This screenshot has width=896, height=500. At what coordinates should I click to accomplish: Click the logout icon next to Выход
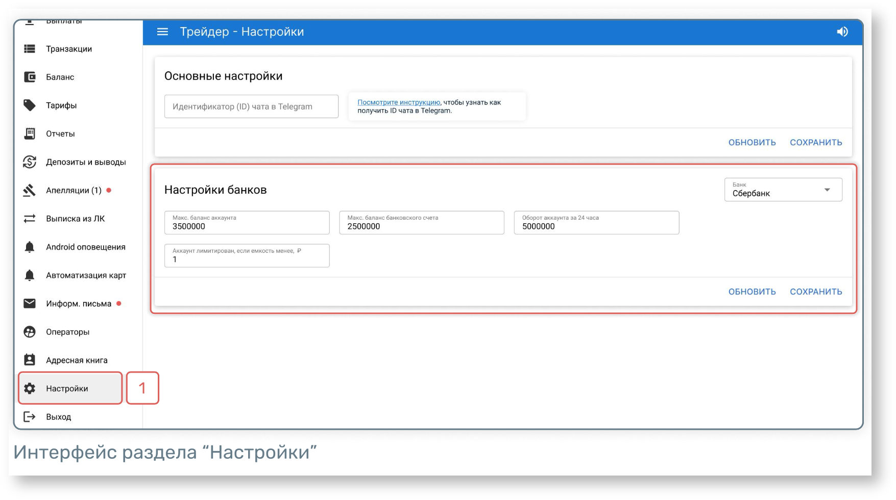click(30, 417)
